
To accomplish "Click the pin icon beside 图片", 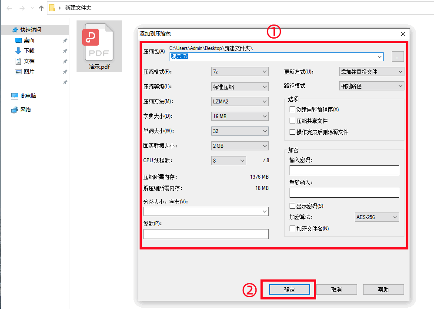I will point(65,72).
